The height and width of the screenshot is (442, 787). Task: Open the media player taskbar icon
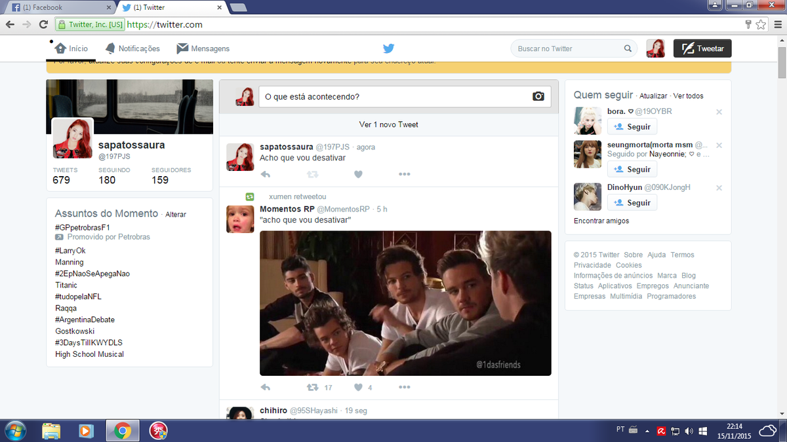click(x=86, y=431)
